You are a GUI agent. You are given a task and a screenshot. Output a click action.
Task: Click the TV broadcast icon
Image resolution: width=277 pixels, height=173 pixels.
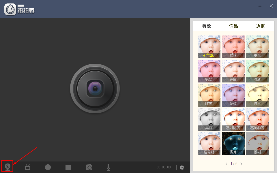tap(28, 167)
